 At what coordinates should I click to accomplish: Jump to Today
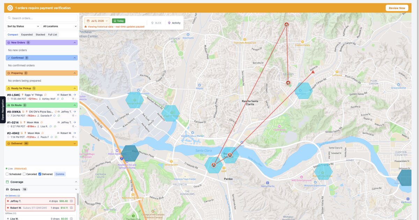[x=119, y=21]
